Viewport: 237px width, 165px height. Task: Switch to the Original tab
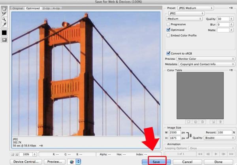[x=18, y=8]
